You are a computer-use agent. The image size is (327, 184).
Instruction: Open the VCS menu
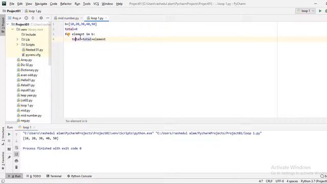pos(96,4)
